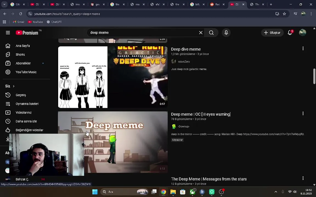Reload the page with refresh icon
The height and width of the screenshot is (197, 316).
click(21, 14)
